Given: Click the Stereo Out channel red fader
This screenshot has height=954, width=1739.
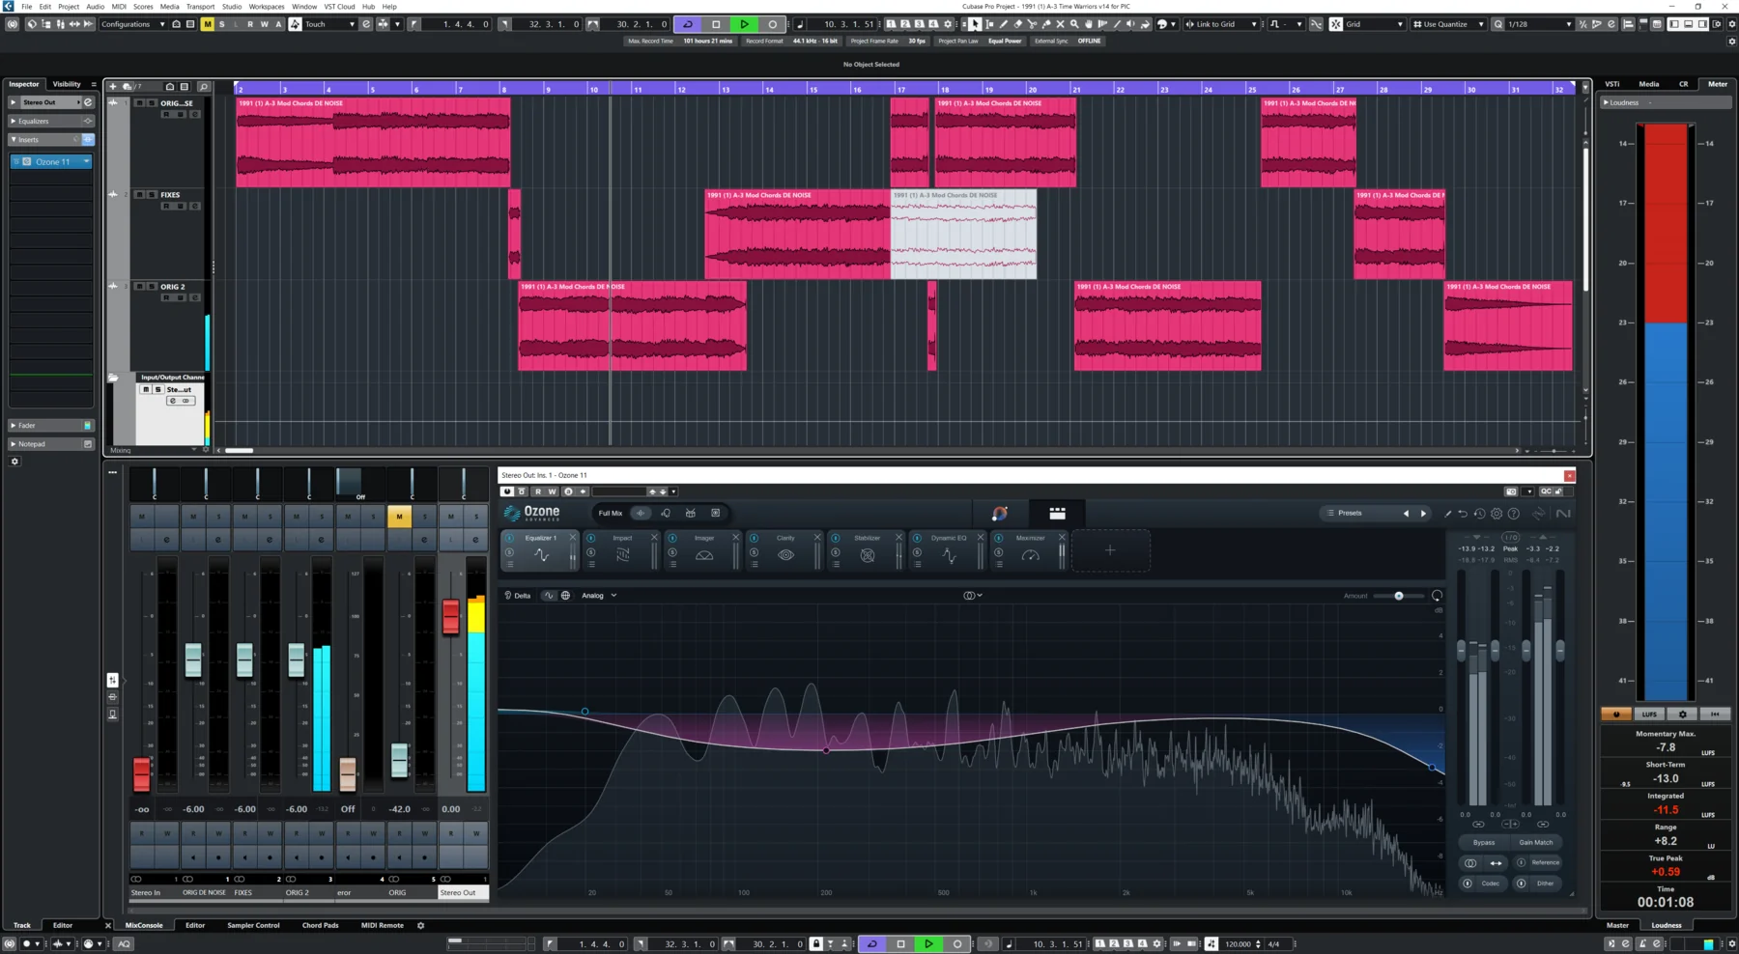Looking at the screenshot, I should coord(450,616).
